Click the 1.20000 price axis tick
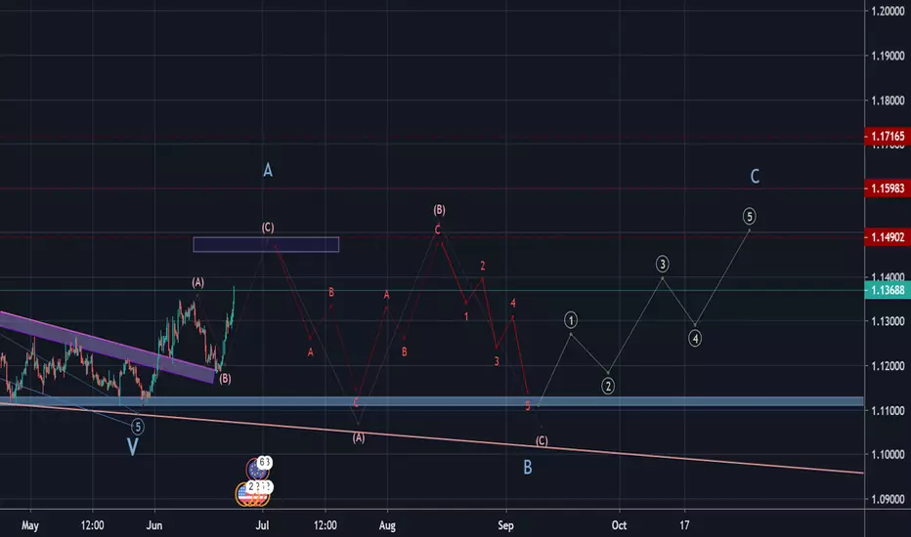Viewport: 911px width, 537px height. tap(888, 11)
